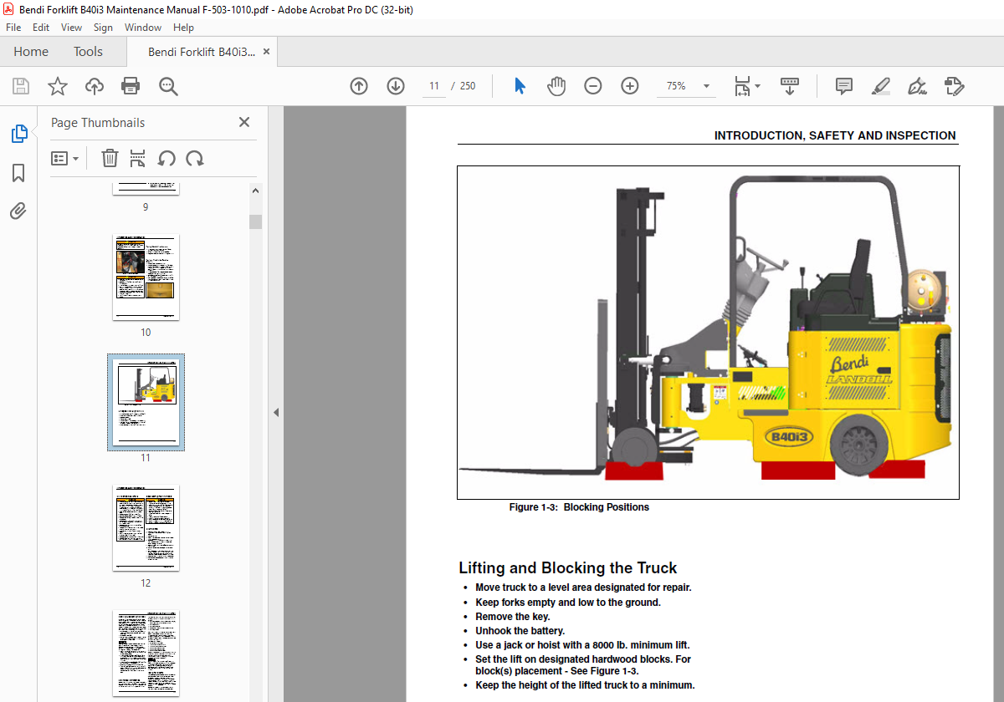Close the Page Thumbnails panel
The image size is (1004, 702).
click(x=244, y=122)
